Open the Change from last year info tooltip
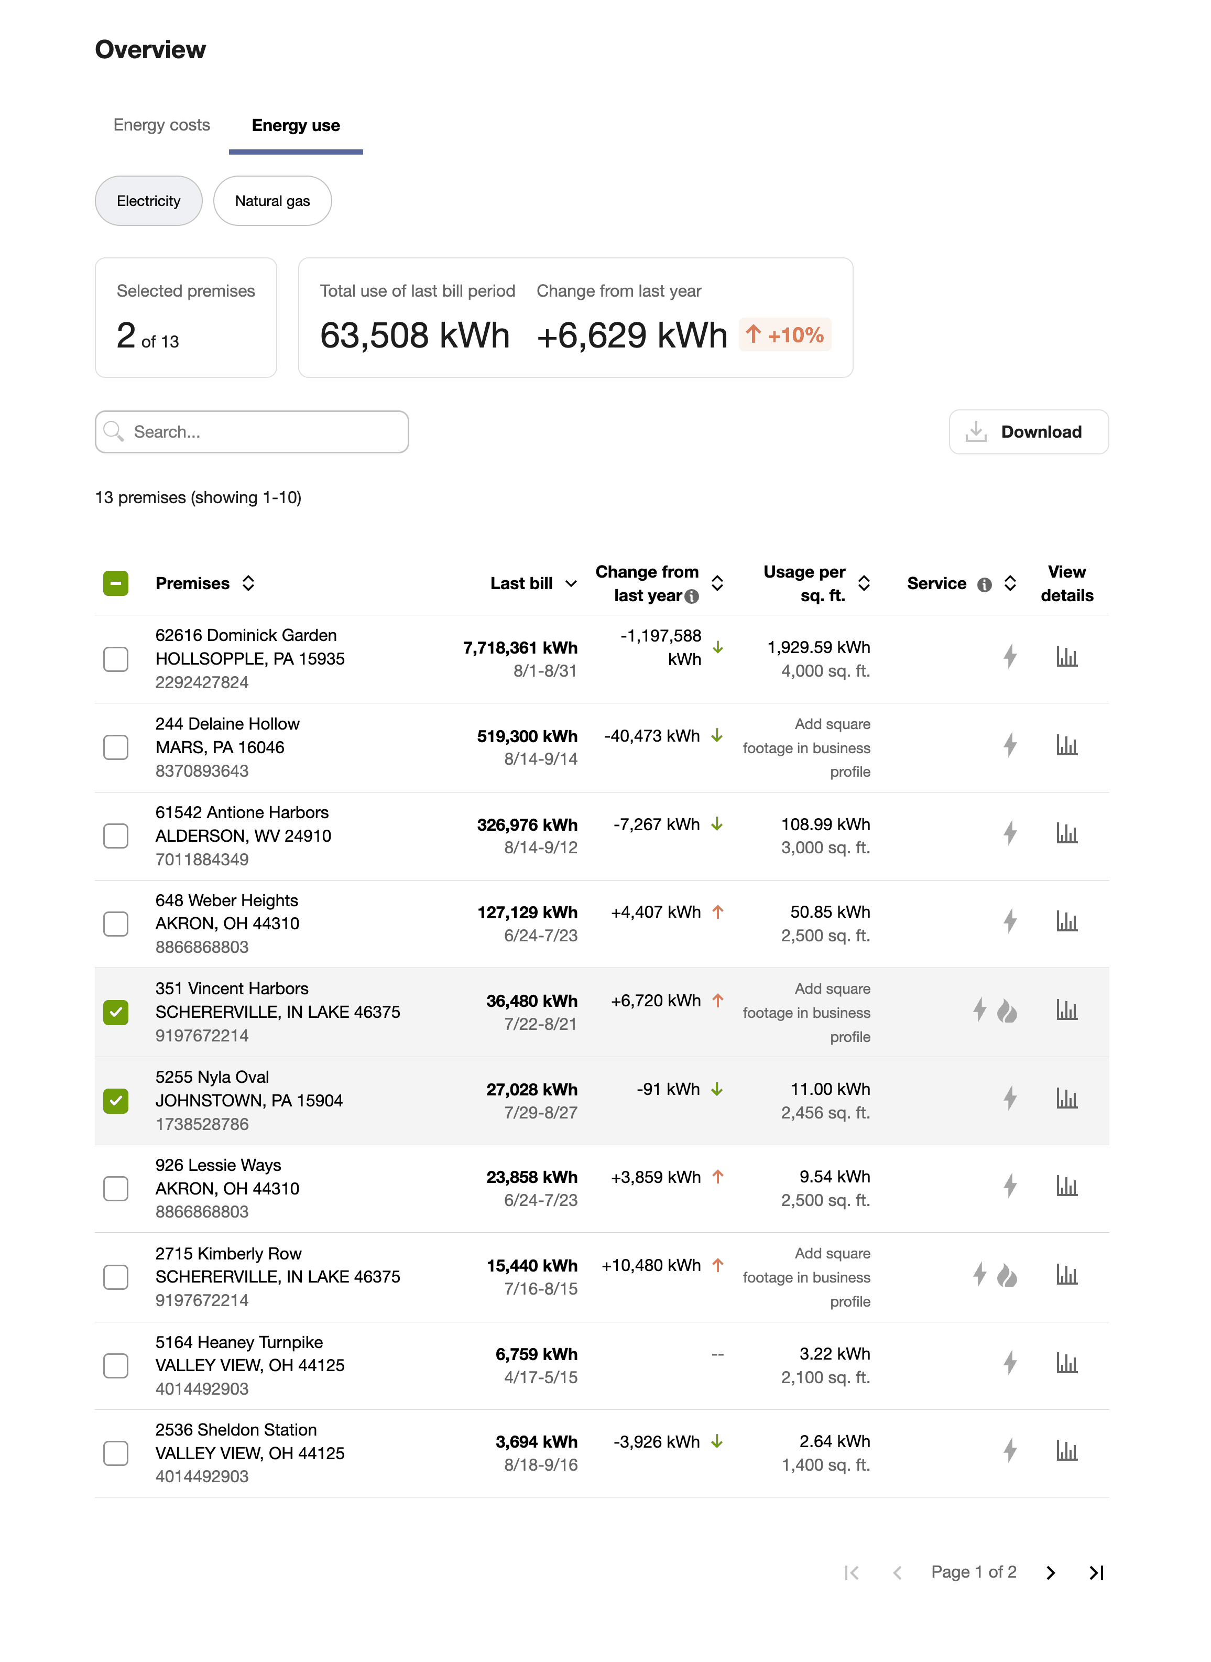 (692, 597)
